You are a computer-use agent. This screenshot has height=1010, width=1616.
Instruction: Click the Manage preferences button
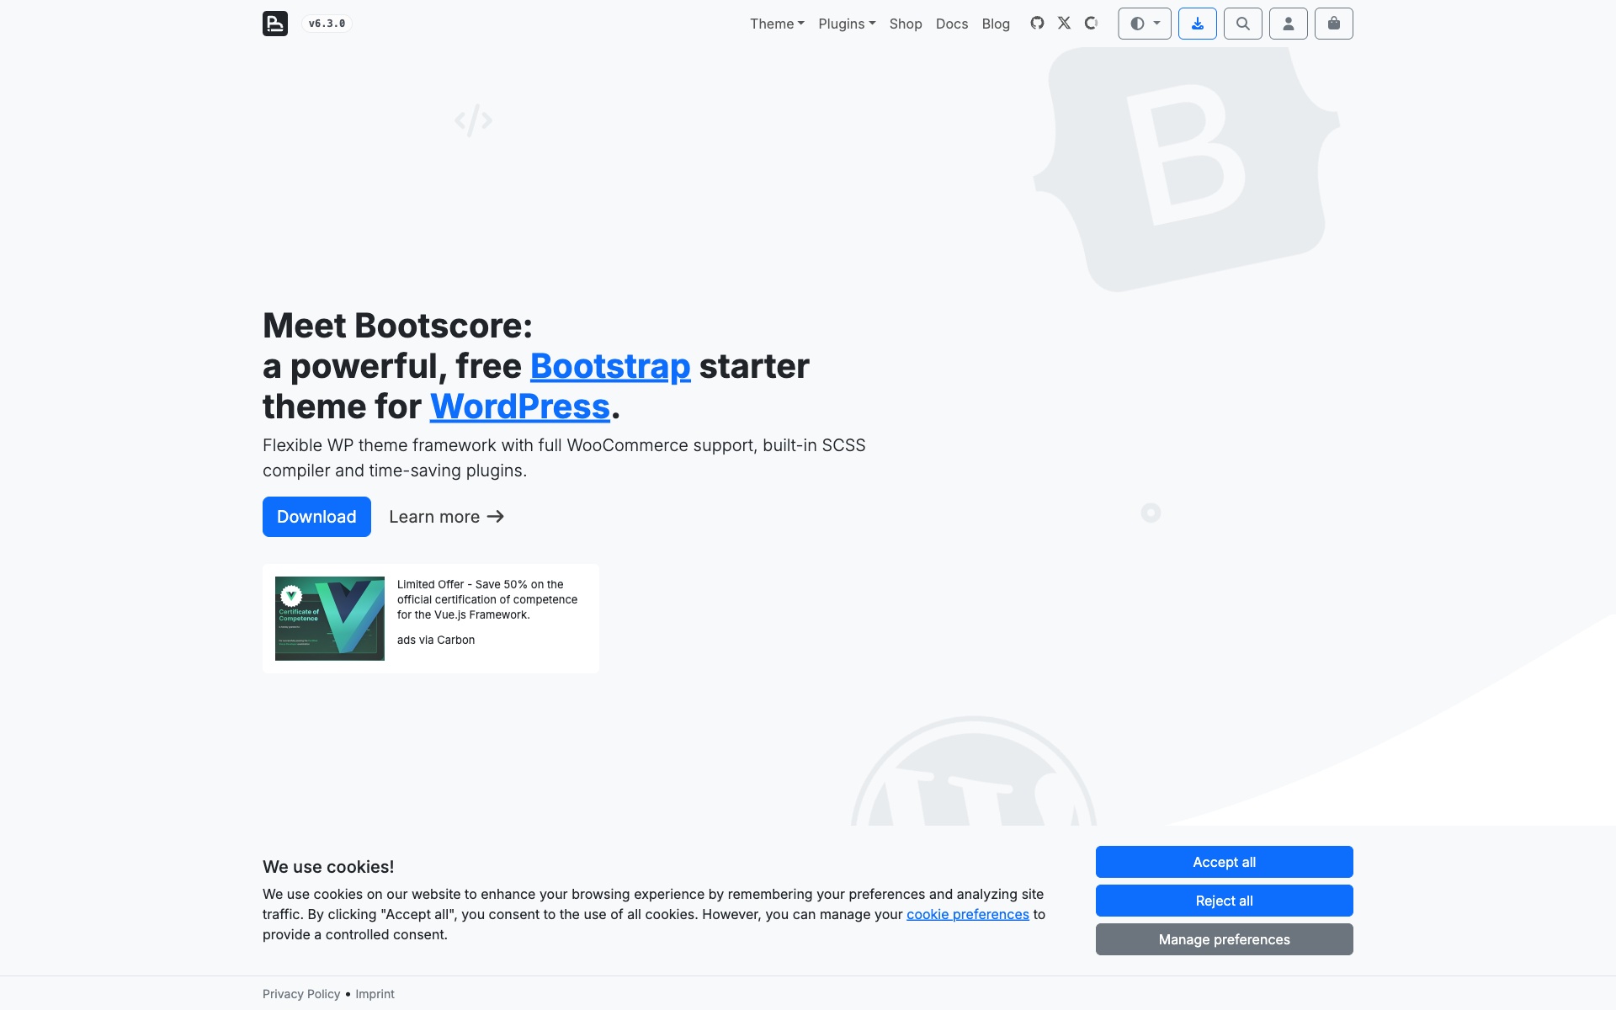point(1223,939)
